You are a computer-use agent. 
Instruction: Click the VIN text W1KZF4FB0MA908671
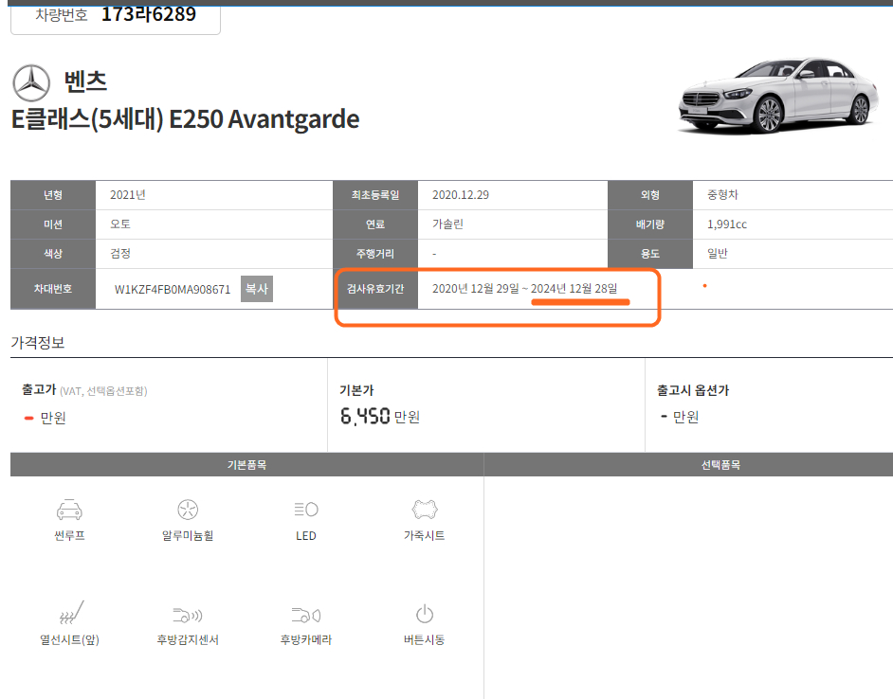tap(173, 289)
